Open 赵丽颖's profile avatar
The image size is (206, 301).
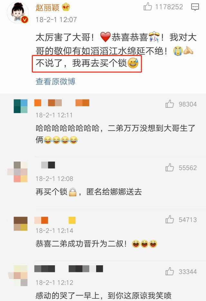coord(18,13)
